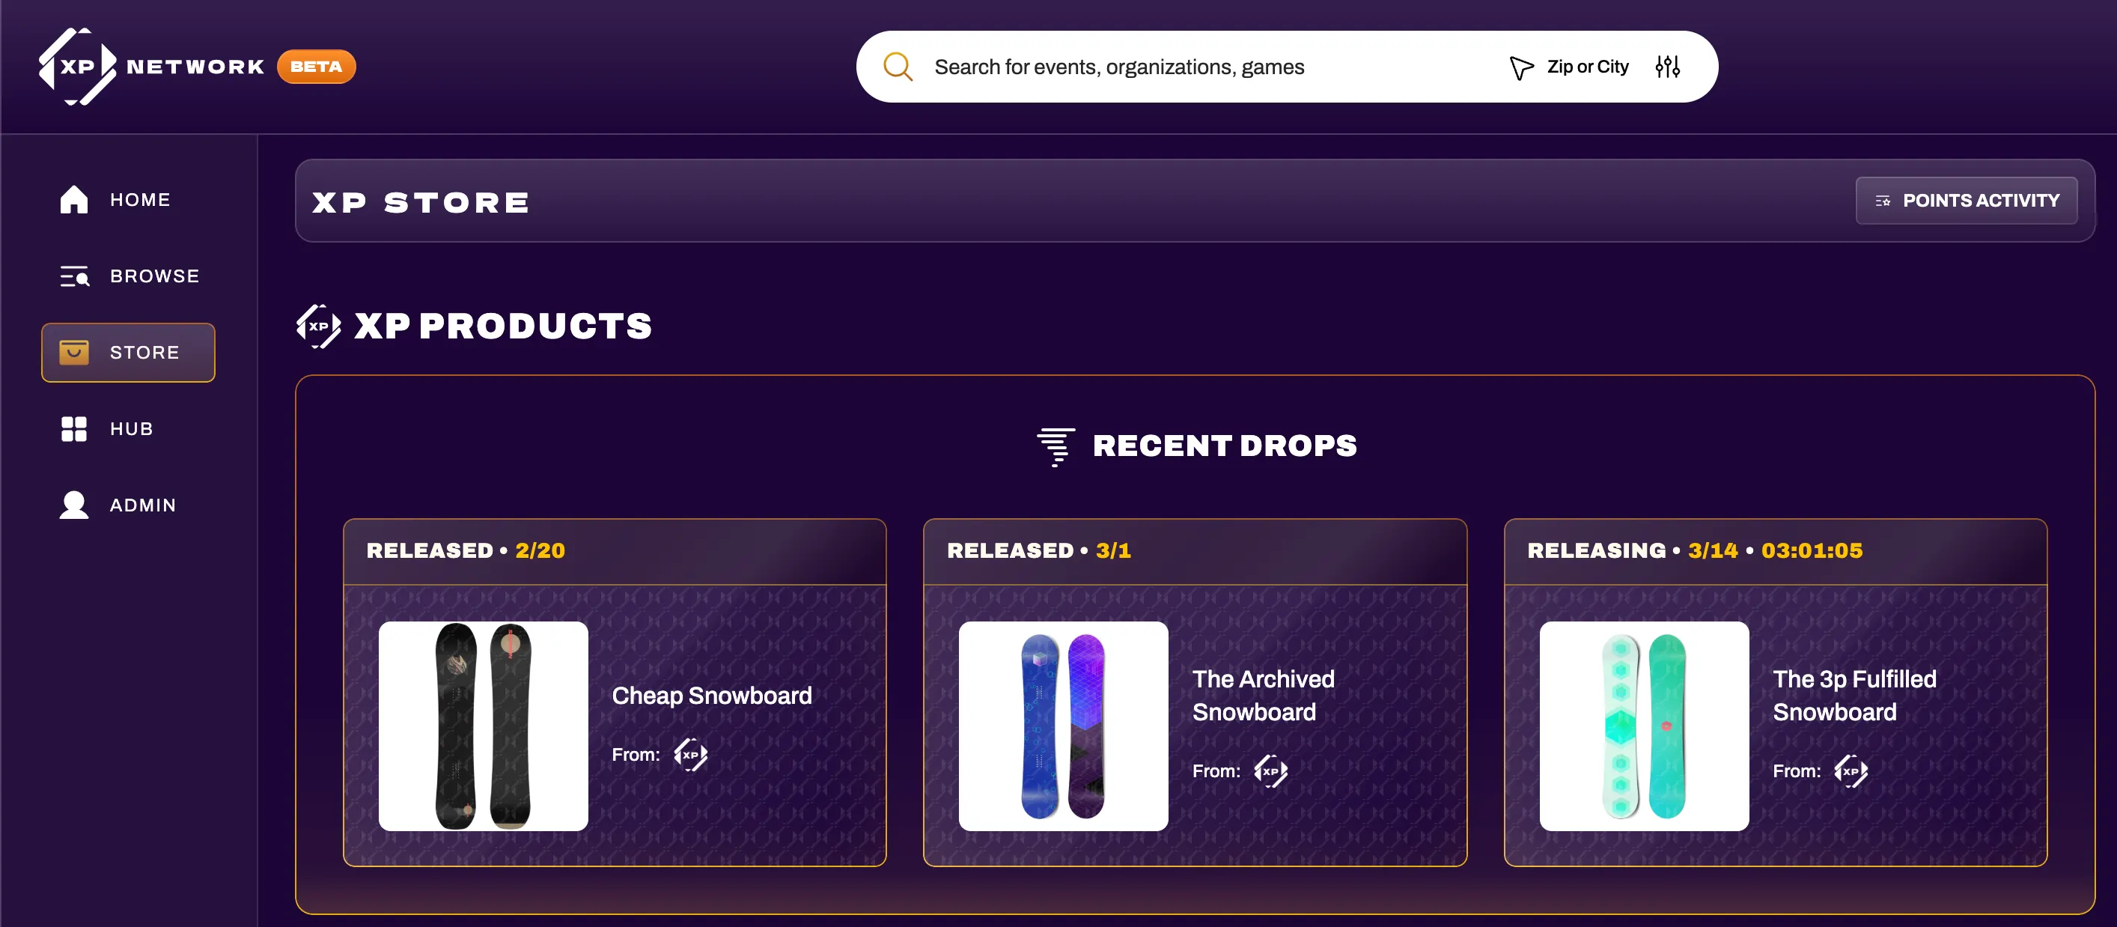The image size is (2117, 927).
Task: Click the Recent Drops wind icon
Action: pos(1055,446)
